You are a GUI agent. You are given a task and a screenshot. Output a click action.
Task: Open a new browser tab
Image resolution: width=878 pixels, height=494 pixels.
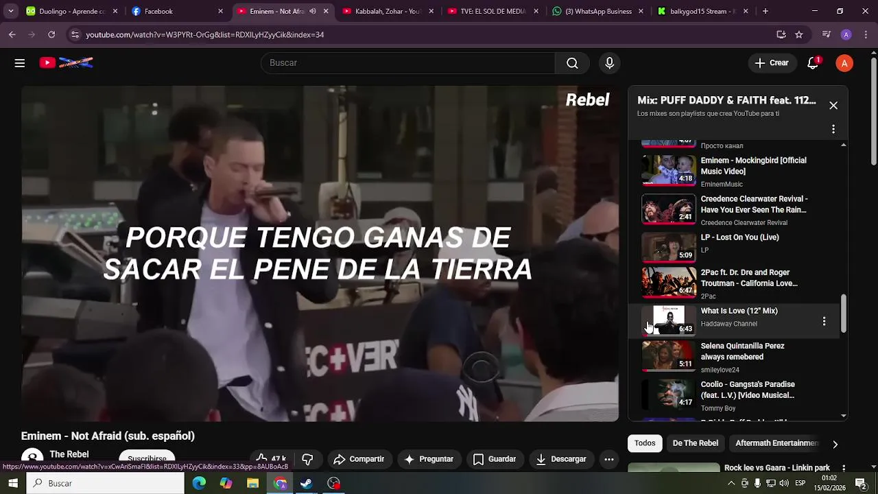(x=766, y=11)
